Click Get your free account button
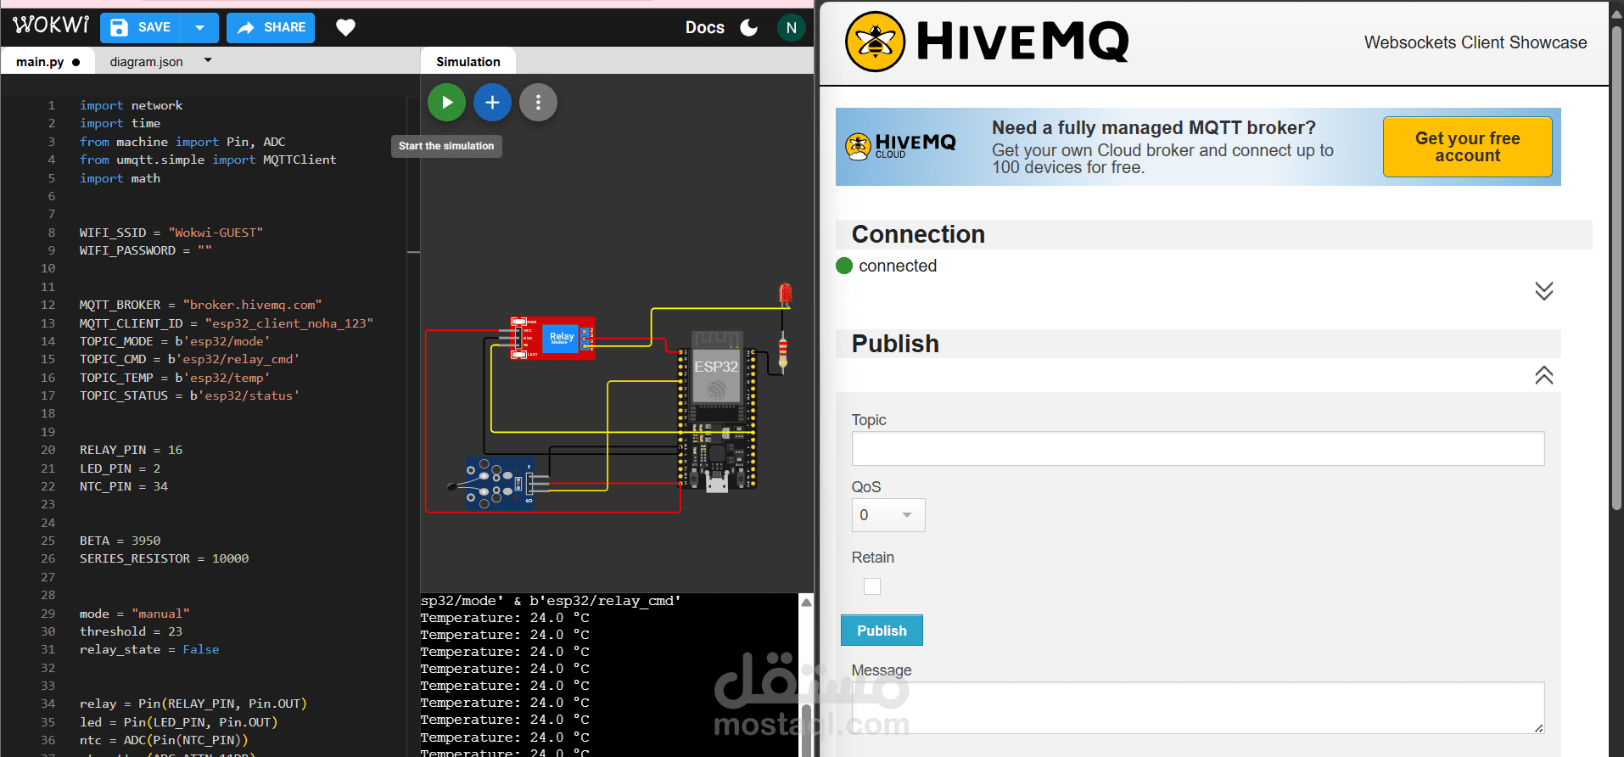 tap(1467, 147)
